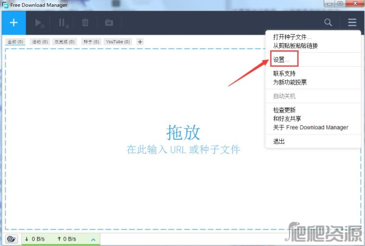The height and width of the screenshot is (246, 365).
Task: Add a new tag filter with plus
Action: point(140,42)
